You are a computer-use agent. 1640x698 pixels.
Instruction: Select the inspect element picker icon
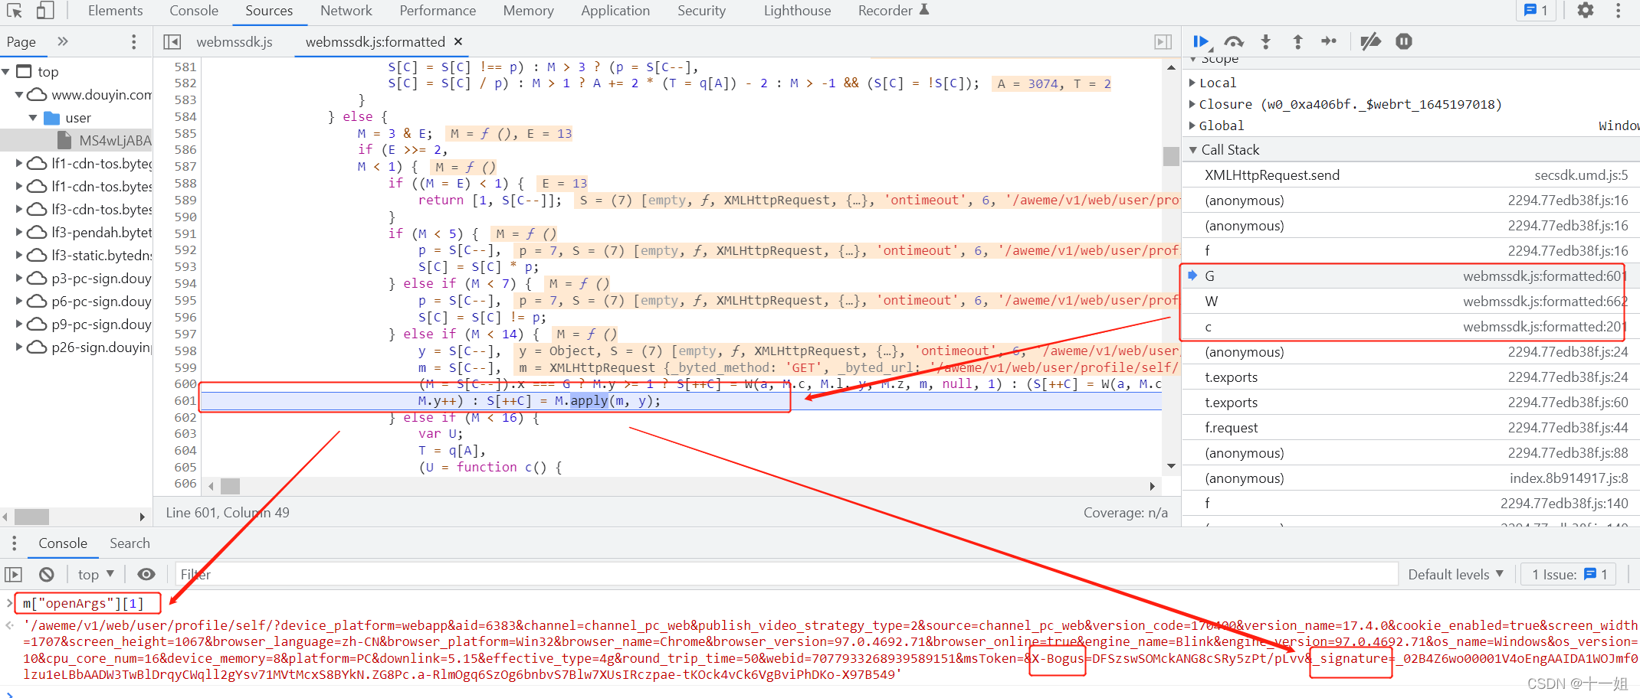click(x=15, y=11)
